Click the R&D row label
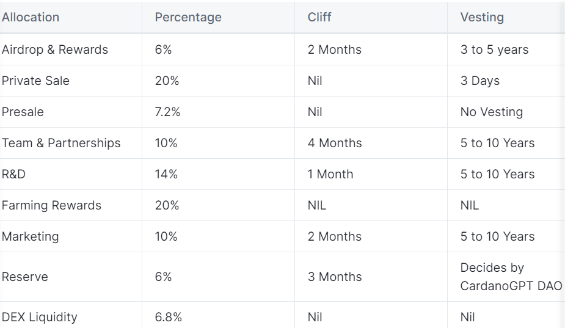The width and height of the screenshot is (565, 328). [13, 174]
